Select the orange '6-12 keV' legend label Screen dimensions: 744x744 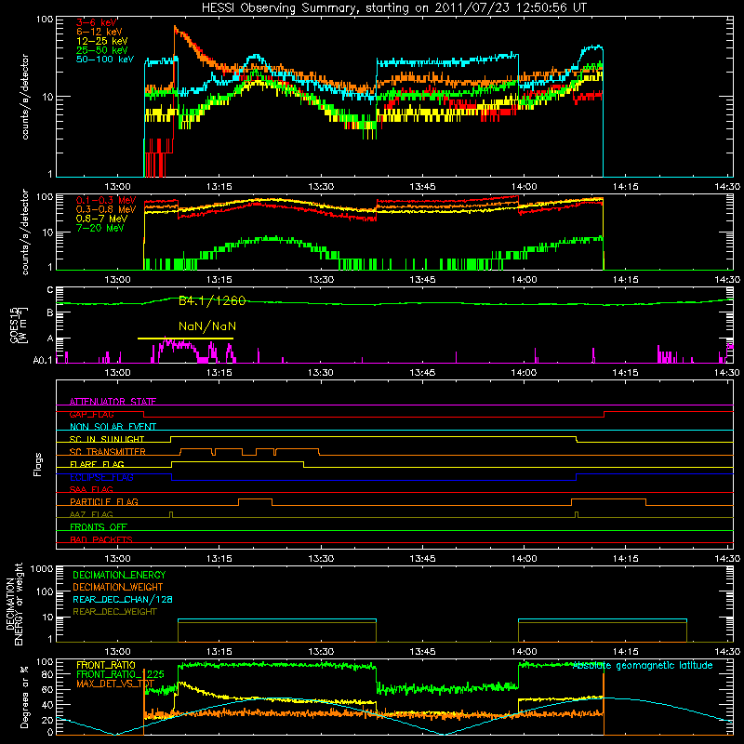click(100, 32)
